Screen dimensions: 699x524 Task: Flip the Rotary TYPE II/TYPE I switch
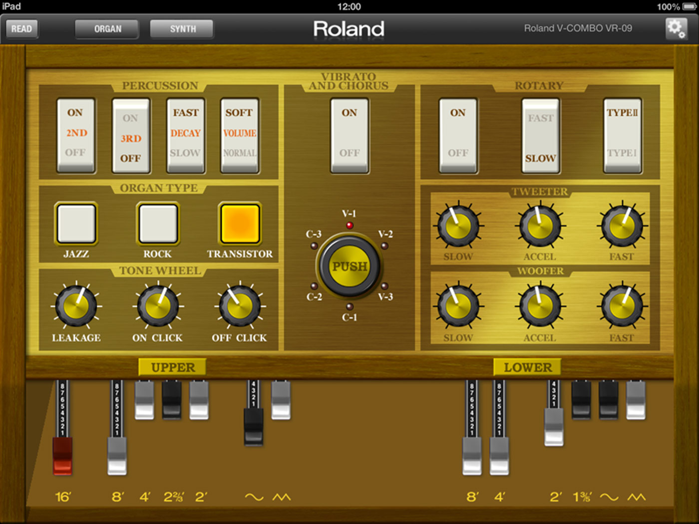tap(623, 135)
